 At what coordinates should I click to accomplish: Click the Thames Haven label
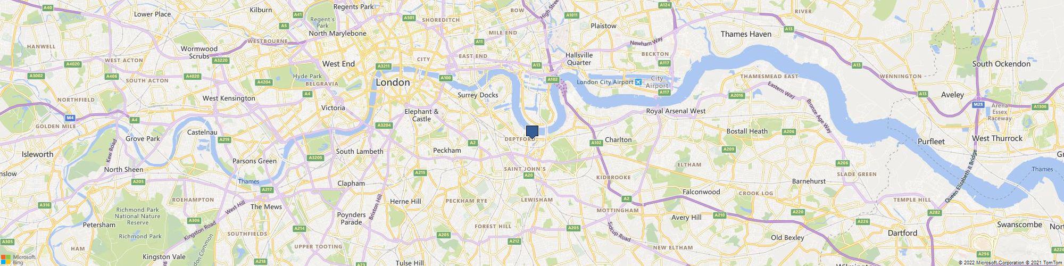[x=746, y=34]
